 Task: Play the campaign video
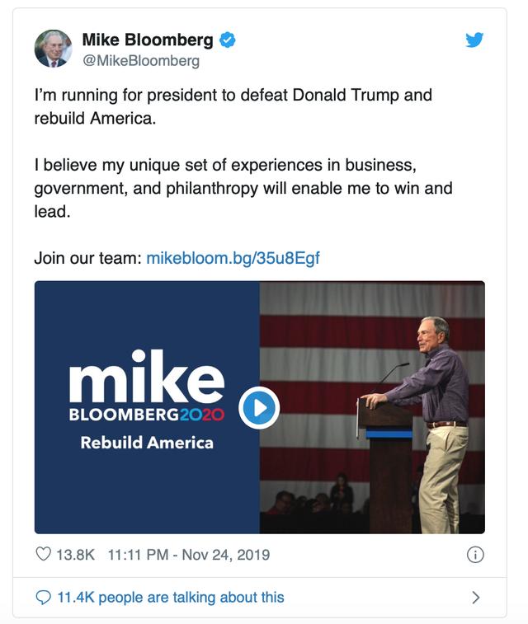[259, 407]
